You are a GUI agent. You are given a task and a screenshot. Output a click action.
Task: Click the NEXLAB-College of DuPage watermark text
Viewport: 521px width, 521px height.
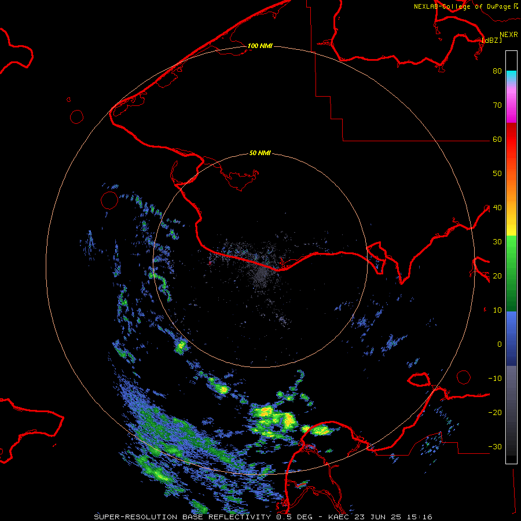click(465, 6)
